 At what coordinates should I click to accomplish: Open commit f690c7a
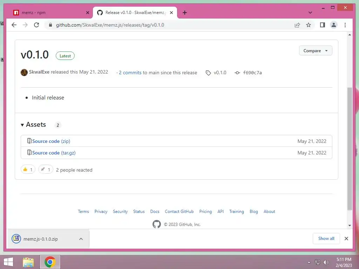tap(252, 73)
